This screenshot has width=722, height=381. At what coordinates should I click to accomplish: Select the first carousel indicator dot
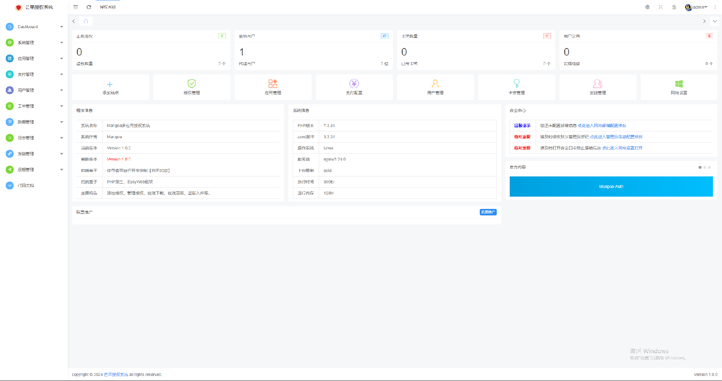point(700,167)
